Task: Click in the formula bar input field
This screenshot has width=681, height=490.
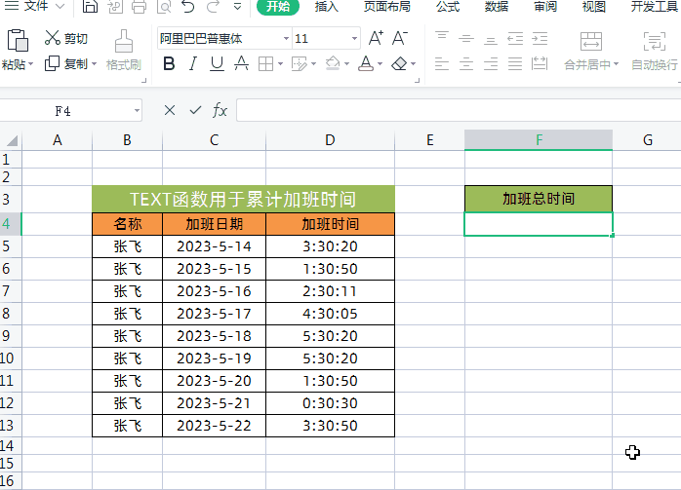Action: (x=459, y=111)
